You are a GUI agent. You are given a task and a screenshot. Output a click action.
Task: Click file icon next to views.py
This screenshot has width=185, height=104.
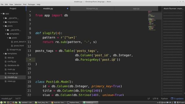coord(5,81)
